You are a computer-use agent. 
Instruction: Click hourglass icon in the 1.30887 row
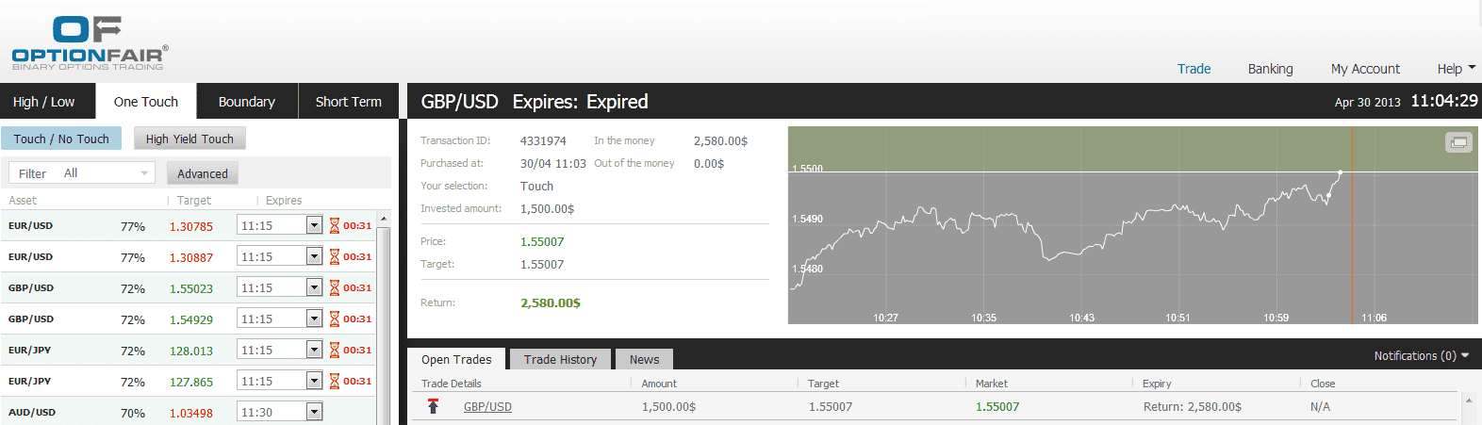pos(334,257)
